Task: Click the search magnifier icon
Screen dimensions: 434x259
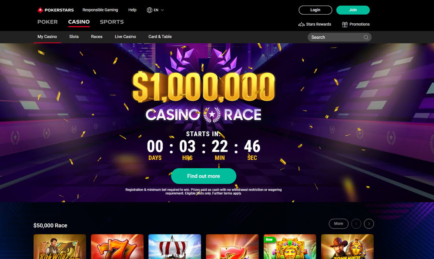Action: [x=366, y=38]
